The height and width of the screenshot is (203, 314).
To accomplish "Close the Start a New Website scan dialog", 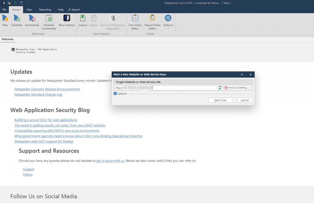I will pos(251,75).
